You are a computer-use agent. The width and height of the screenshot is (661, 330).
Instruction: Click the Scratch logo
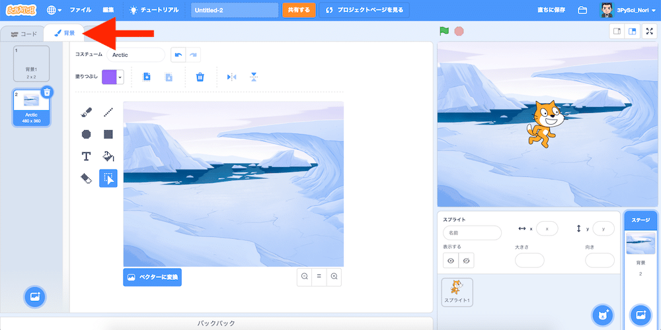(x=21, y=10)
